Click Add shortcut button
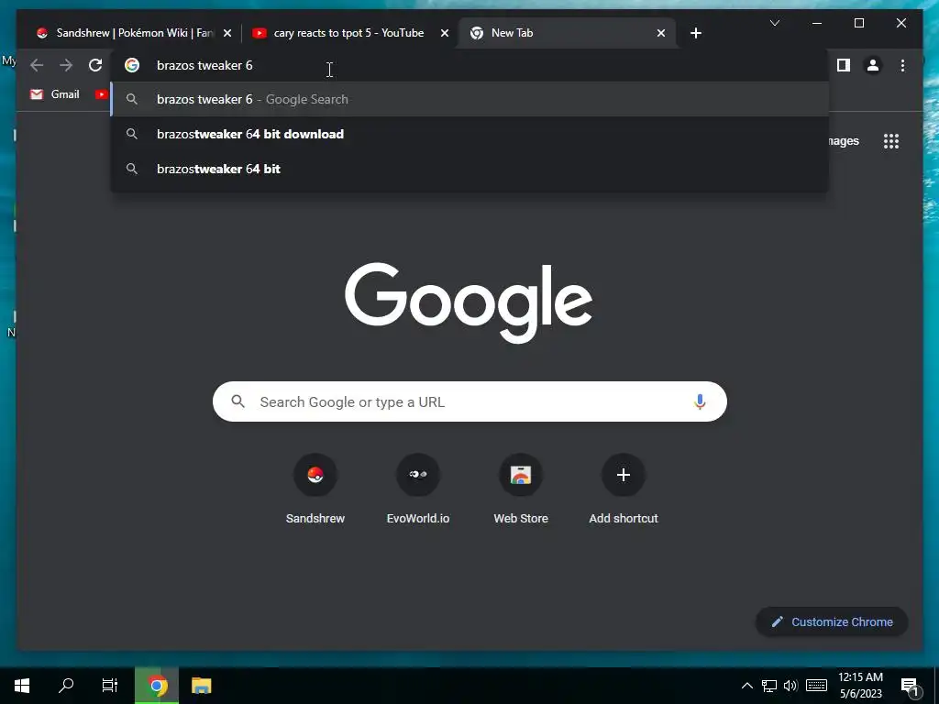The image size is (939, 704). pyautogui.click(x=624, y=489)
